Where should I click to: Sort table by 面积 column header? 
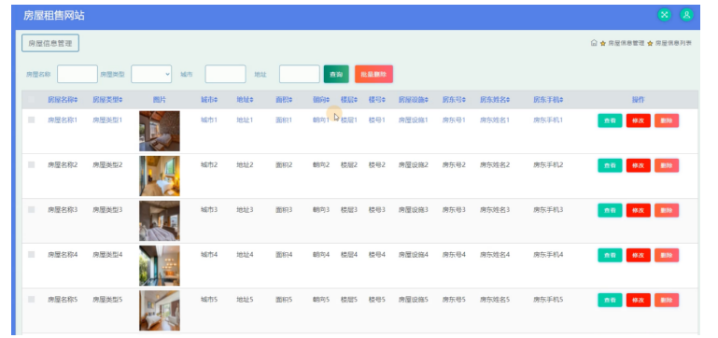coord(284,99)
